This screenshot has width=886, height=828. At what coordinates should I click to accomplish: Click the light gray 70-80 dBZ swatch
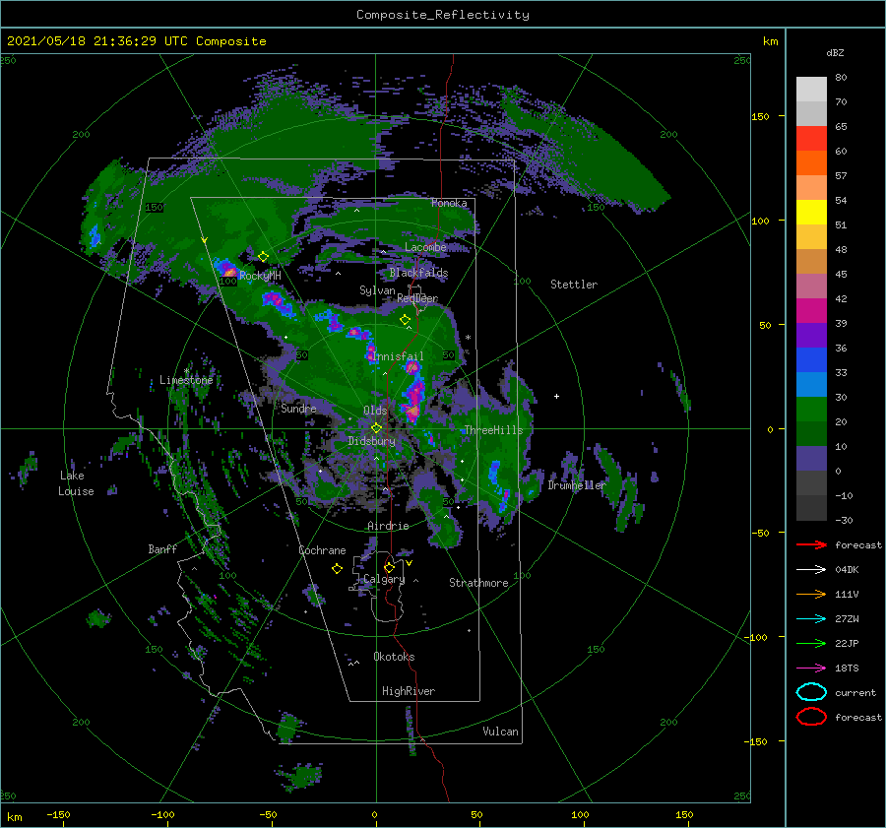[811, 90]
